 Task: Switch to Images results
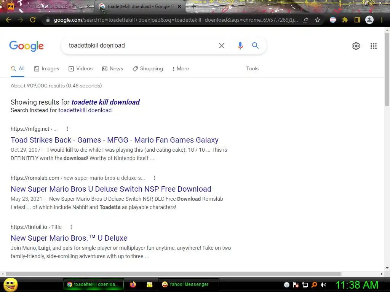coord(46,69)
